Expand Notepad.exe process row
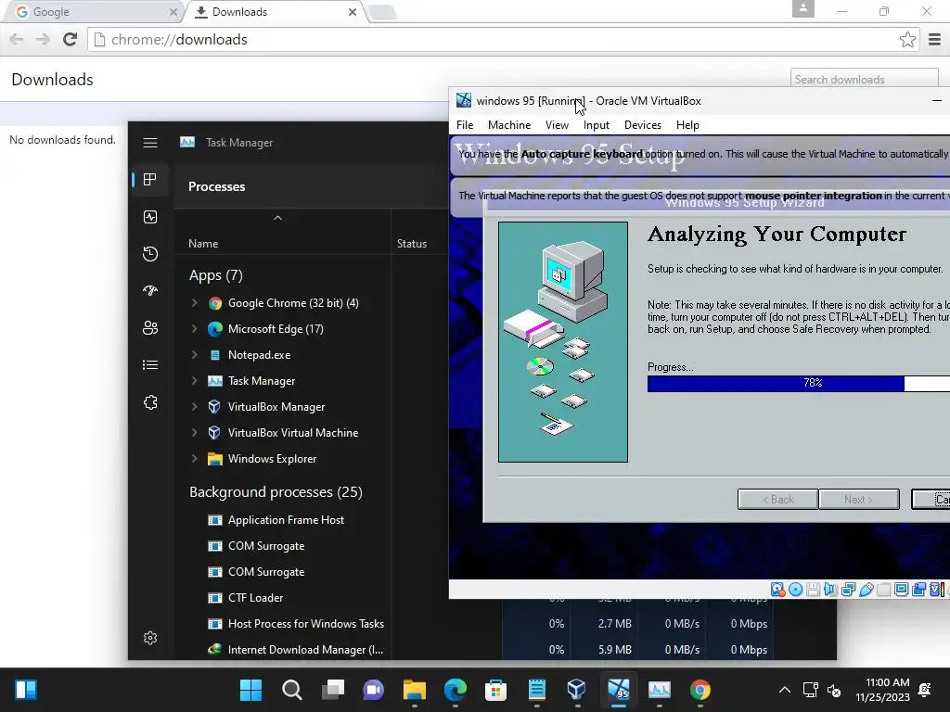This screenshot has width=950, height=712. click(194, 355)
